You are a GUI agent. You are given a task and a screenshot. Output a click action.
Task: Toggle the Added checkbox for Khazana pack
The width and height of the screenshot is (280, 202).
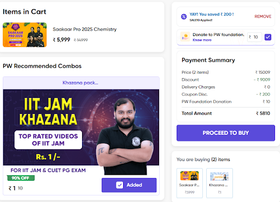(x=120, y=185)
